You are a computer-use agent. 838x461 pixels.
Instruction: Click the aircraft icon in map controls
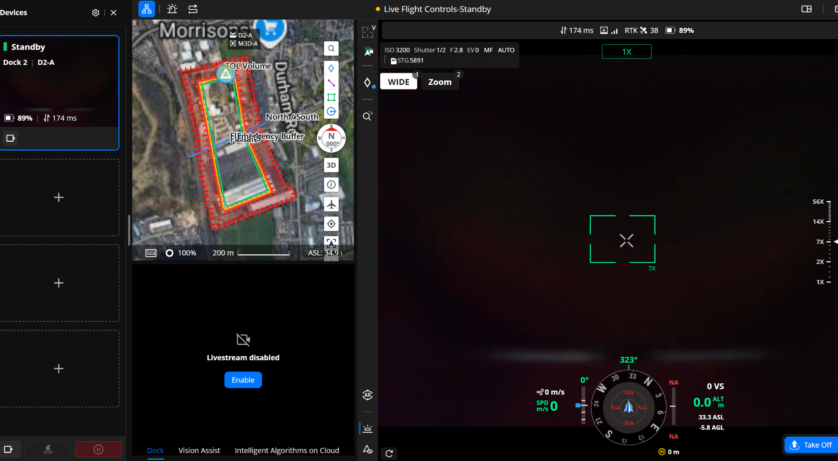[x=331, y=204]
